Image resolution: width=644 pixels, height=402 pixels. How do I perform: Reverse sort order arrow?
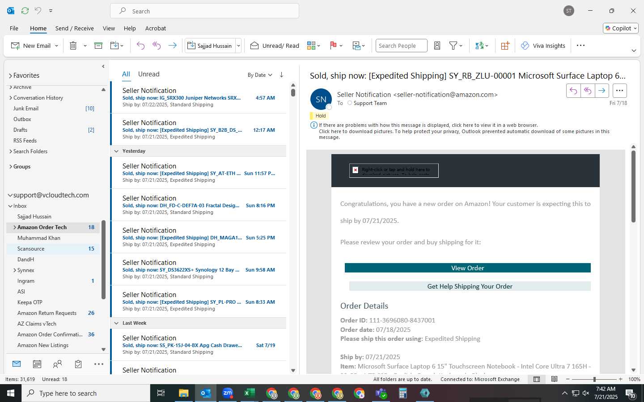(x=281, y=75)
